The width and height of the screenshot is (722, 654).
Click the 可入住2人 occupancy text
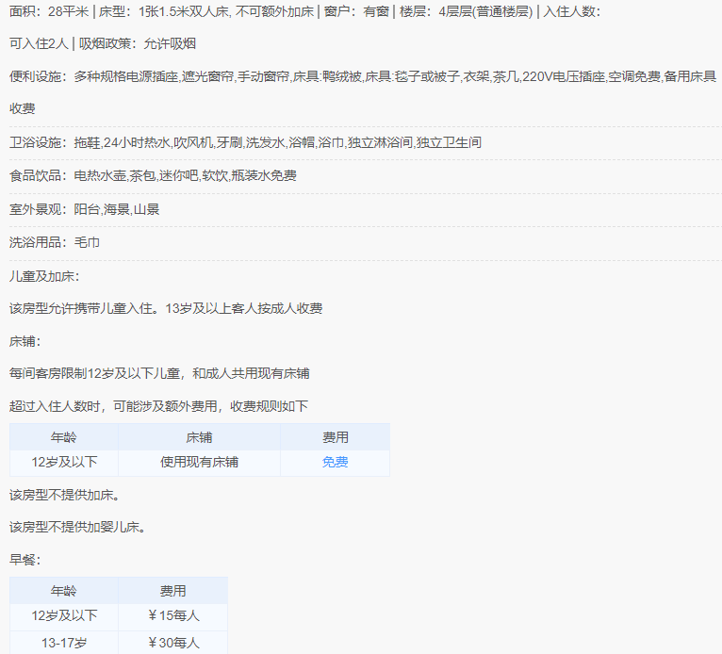coord(39,43)
